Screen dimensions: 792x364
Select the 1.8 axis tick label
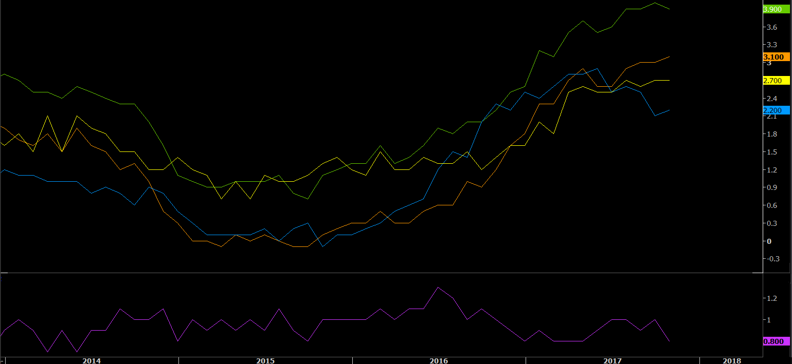point(771,134)
